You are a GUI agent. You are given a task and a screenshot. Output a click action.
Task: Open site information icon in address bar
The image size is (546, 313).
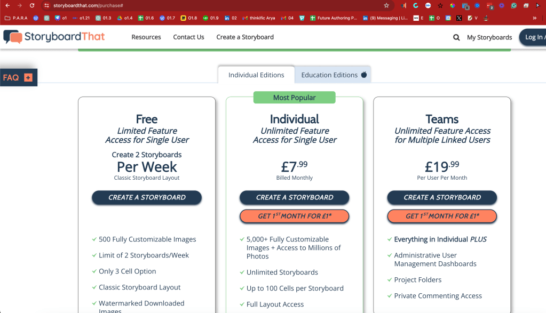click(x=46, y=5)
